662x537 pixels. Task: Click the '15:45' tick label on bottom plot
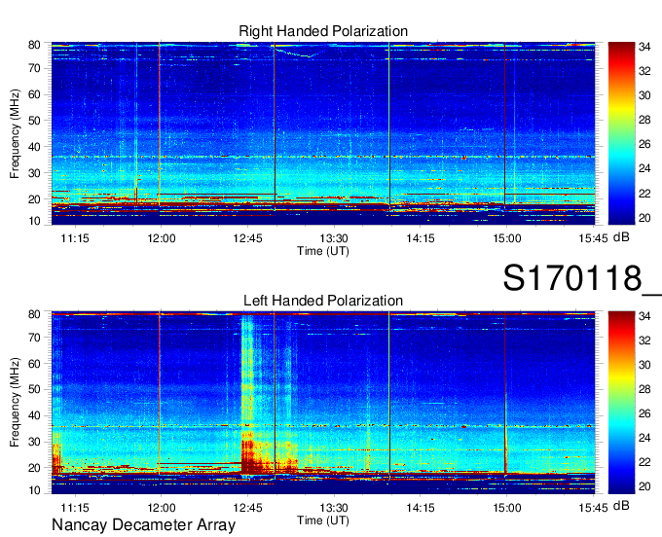(593, 508)
